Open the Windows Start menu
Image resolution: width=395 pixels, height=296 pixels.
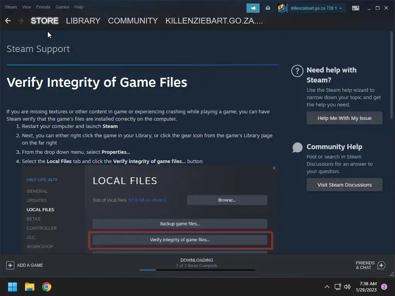12,287
